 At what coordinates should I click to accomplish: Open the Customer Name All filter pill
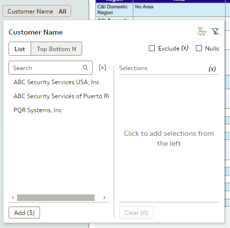click(x=37, y=11)
